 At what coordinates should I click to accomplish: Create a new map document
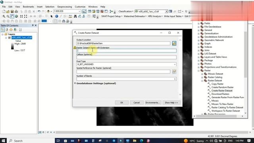(4, 12)
